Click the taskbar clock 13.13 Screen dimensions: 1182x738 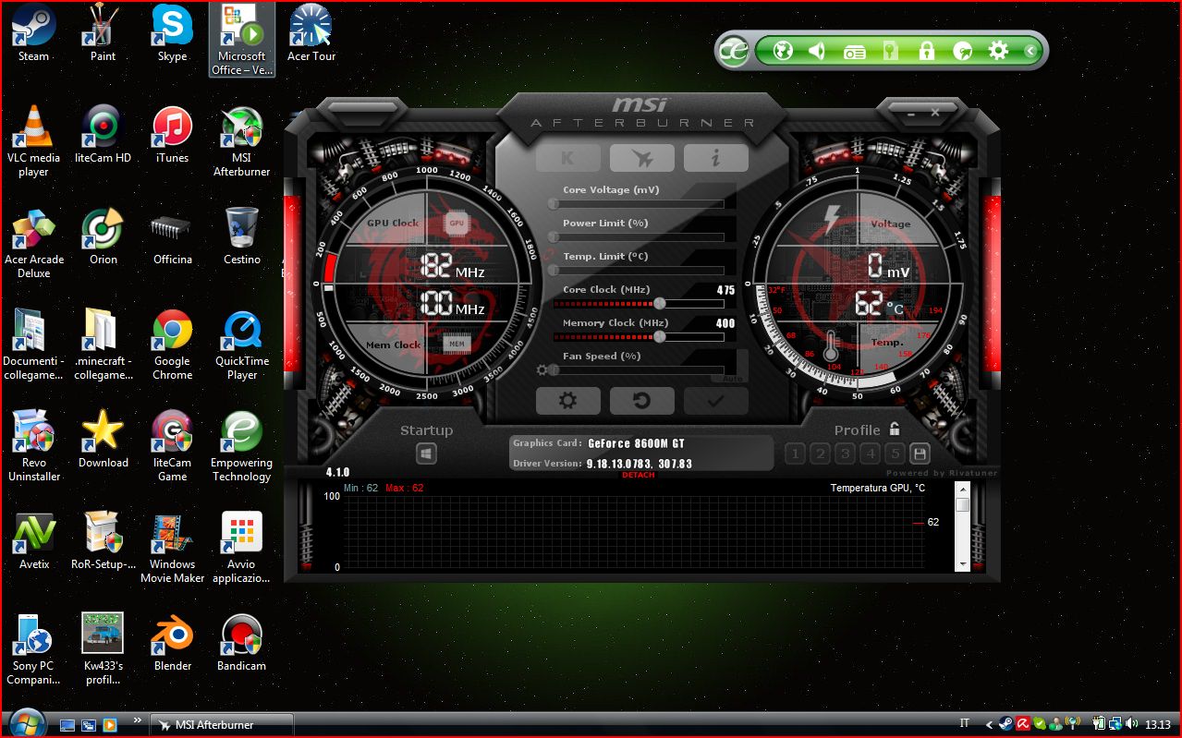(1159, 725)
